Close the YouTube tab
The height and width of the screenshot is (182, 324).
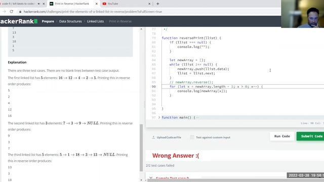click(x=149, y=4)
